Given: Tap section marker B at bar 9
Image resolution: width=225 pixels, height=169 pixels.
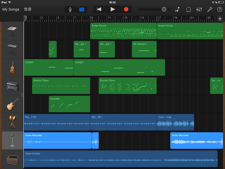Looking at the screenshot, I should tap(92, 20).
